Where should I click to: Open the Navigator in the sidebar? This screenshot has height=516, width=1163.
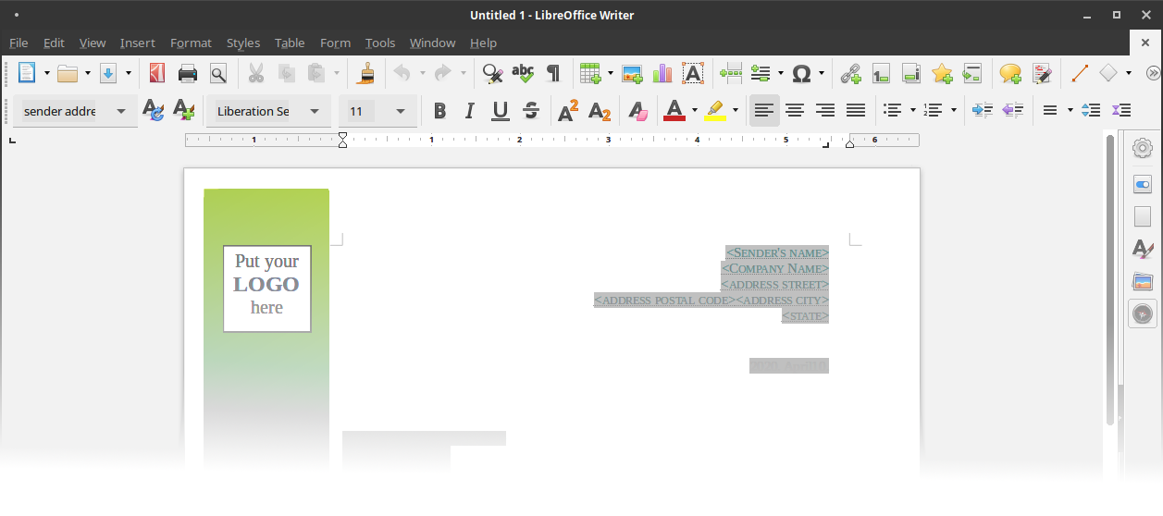1143,314
